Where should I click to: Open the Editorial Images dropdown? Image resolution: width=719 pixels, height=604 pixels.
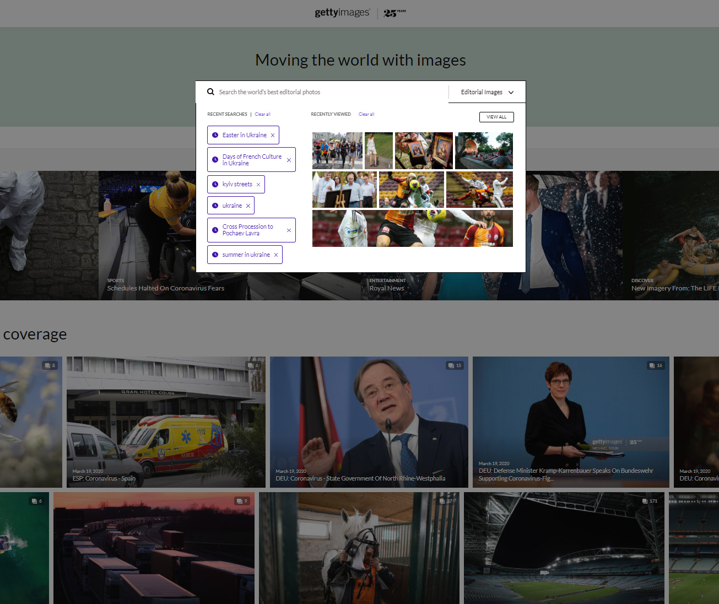(487, 92)
